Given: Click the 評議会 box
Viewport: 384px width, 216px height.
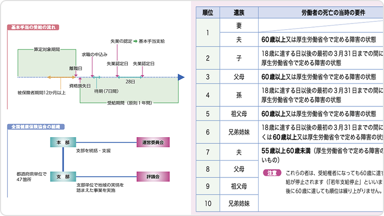Looking at the screenshot, I should pos(153,177).
